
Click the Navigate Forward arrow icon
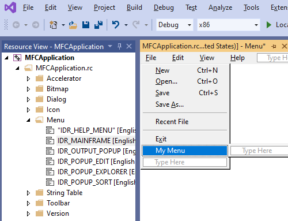click(x=36, y=25)
